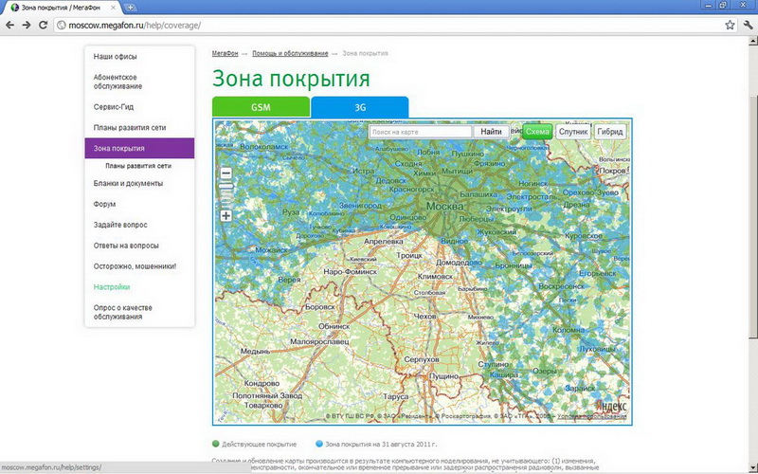758x474 pixels.
Task: Switch map to Спутник view
Action: pos(573,132)
